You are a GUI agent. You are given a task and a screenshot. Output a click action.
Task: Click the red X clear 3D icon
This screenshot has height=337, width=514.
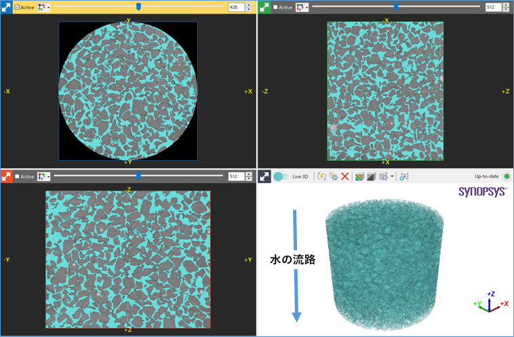point(345,176)
